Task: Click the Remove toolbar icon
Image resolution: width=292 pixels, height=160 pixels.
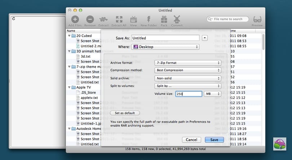Action: (x=90, y=19)
